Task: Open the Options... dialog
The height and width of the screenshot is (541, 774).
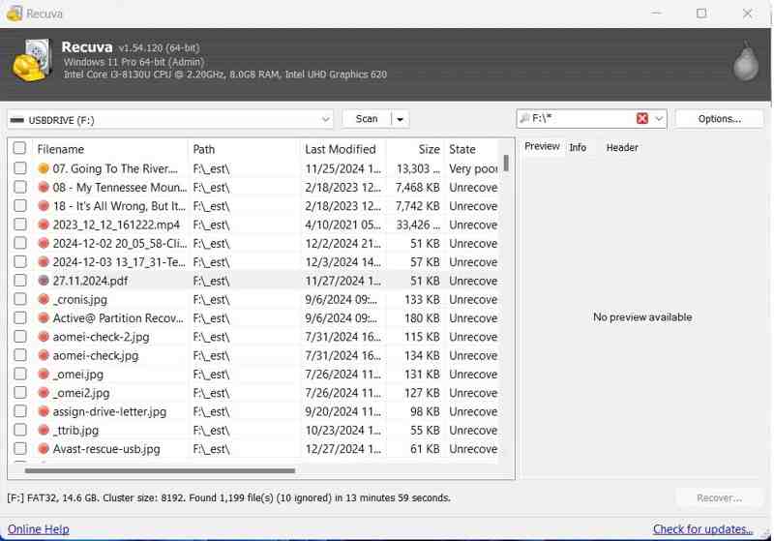Action: (x=719, y=119)
